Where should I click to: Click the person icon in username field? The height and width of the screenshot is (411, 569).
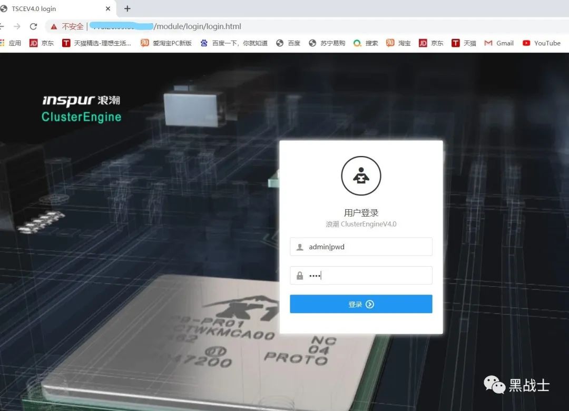coord(300,247)
